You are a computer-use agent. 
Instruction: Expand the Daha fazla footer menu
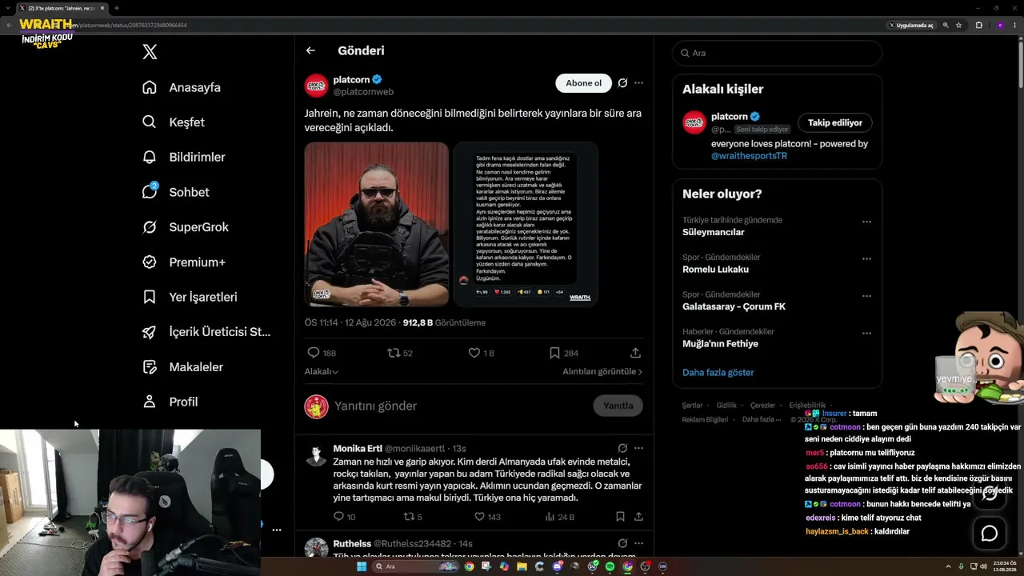pyautogui.click(x=761, y=419)
